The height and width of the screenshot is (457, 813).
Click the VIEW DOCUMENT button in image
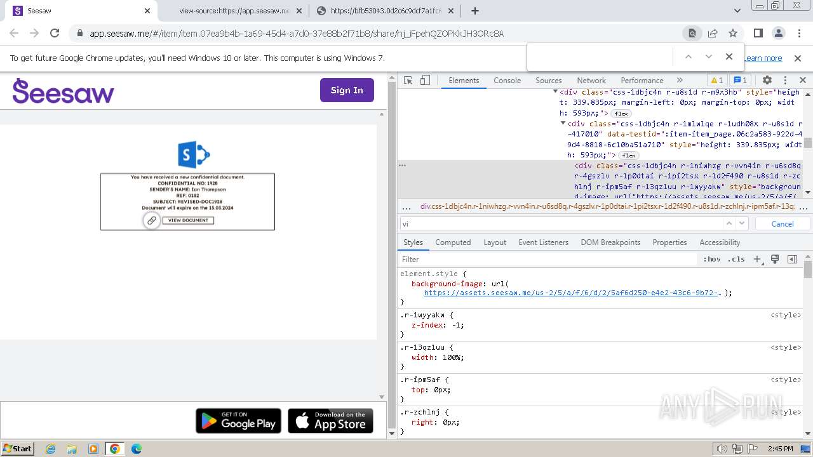coord(188,220)
